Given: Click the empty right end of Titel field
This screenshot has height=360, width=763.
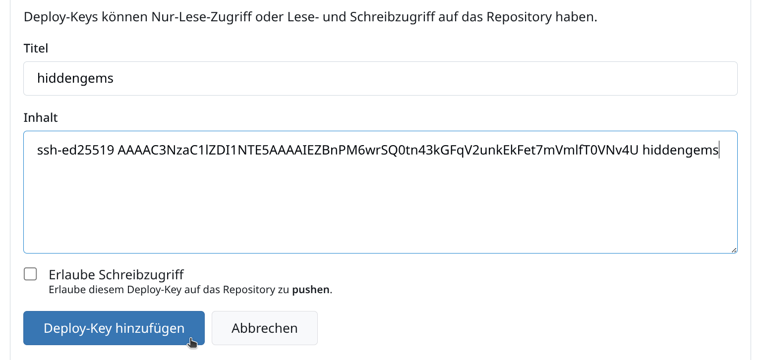Looking at the screenshot, I should coord(645,78).
